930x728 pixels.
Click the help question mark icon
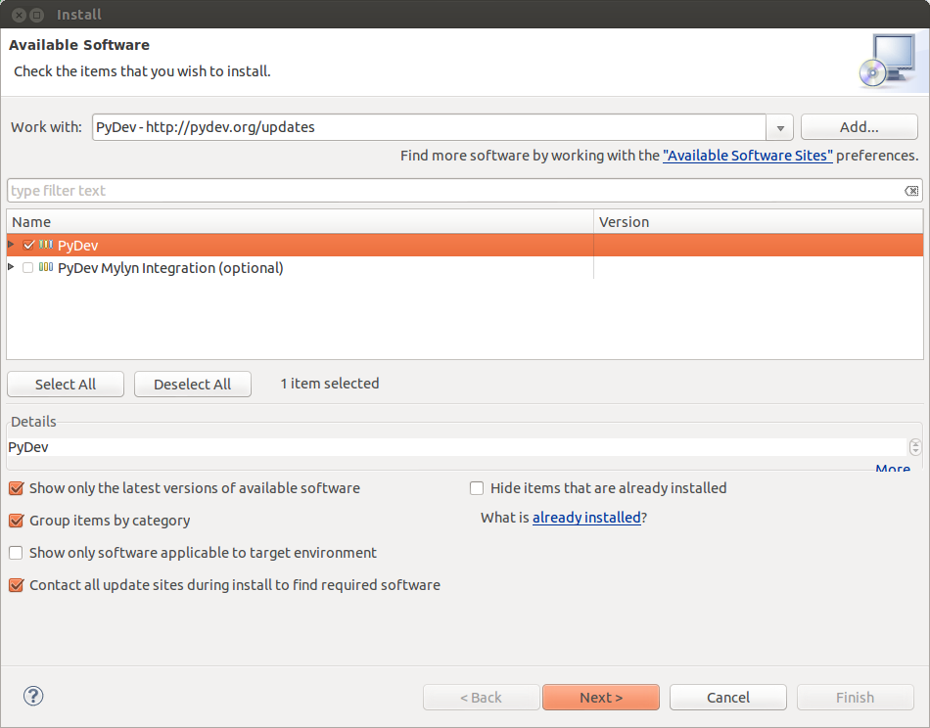(x=33, y=696)
